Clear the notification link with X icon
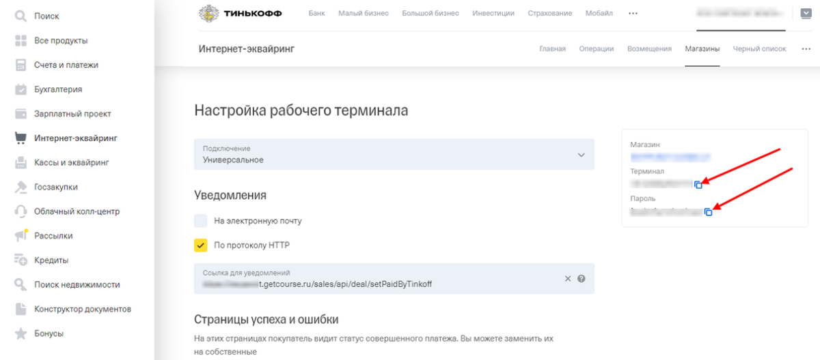 point(567,278)
